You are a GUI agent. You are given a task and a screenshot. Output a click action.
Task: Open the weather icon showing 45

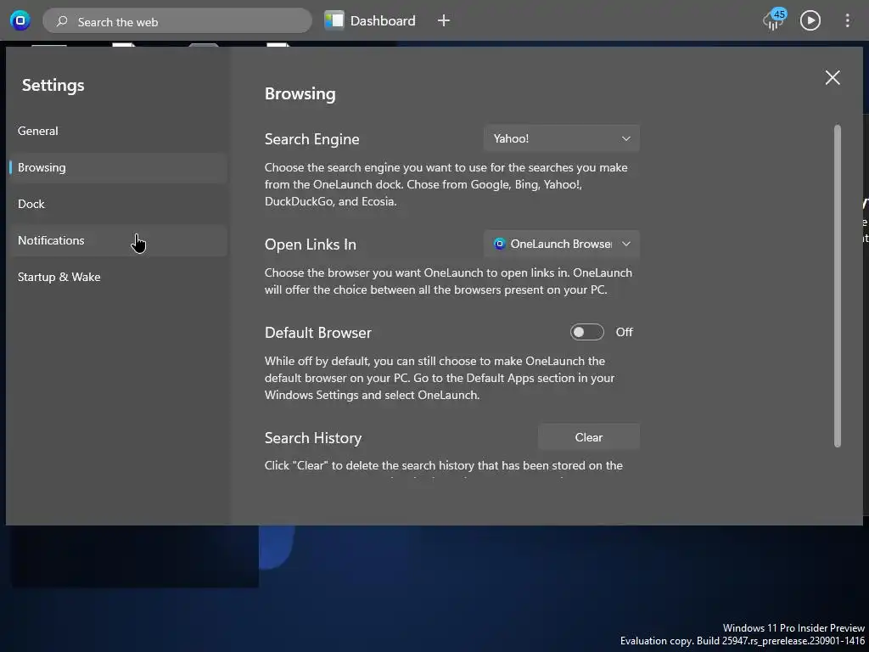coord(774,20)
